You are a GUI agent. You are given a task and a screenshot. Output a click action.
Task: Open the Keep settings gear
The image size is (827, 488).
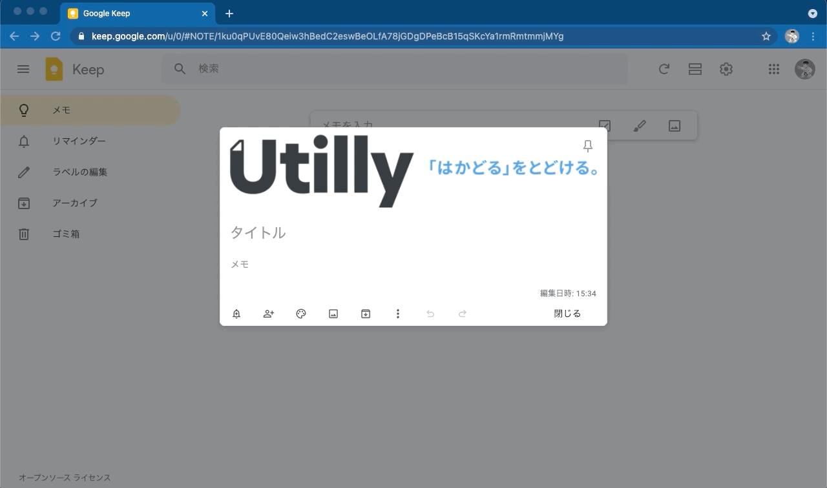726,69
